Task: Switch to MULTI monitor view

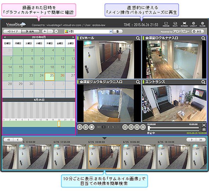Action: coord(175,24)
